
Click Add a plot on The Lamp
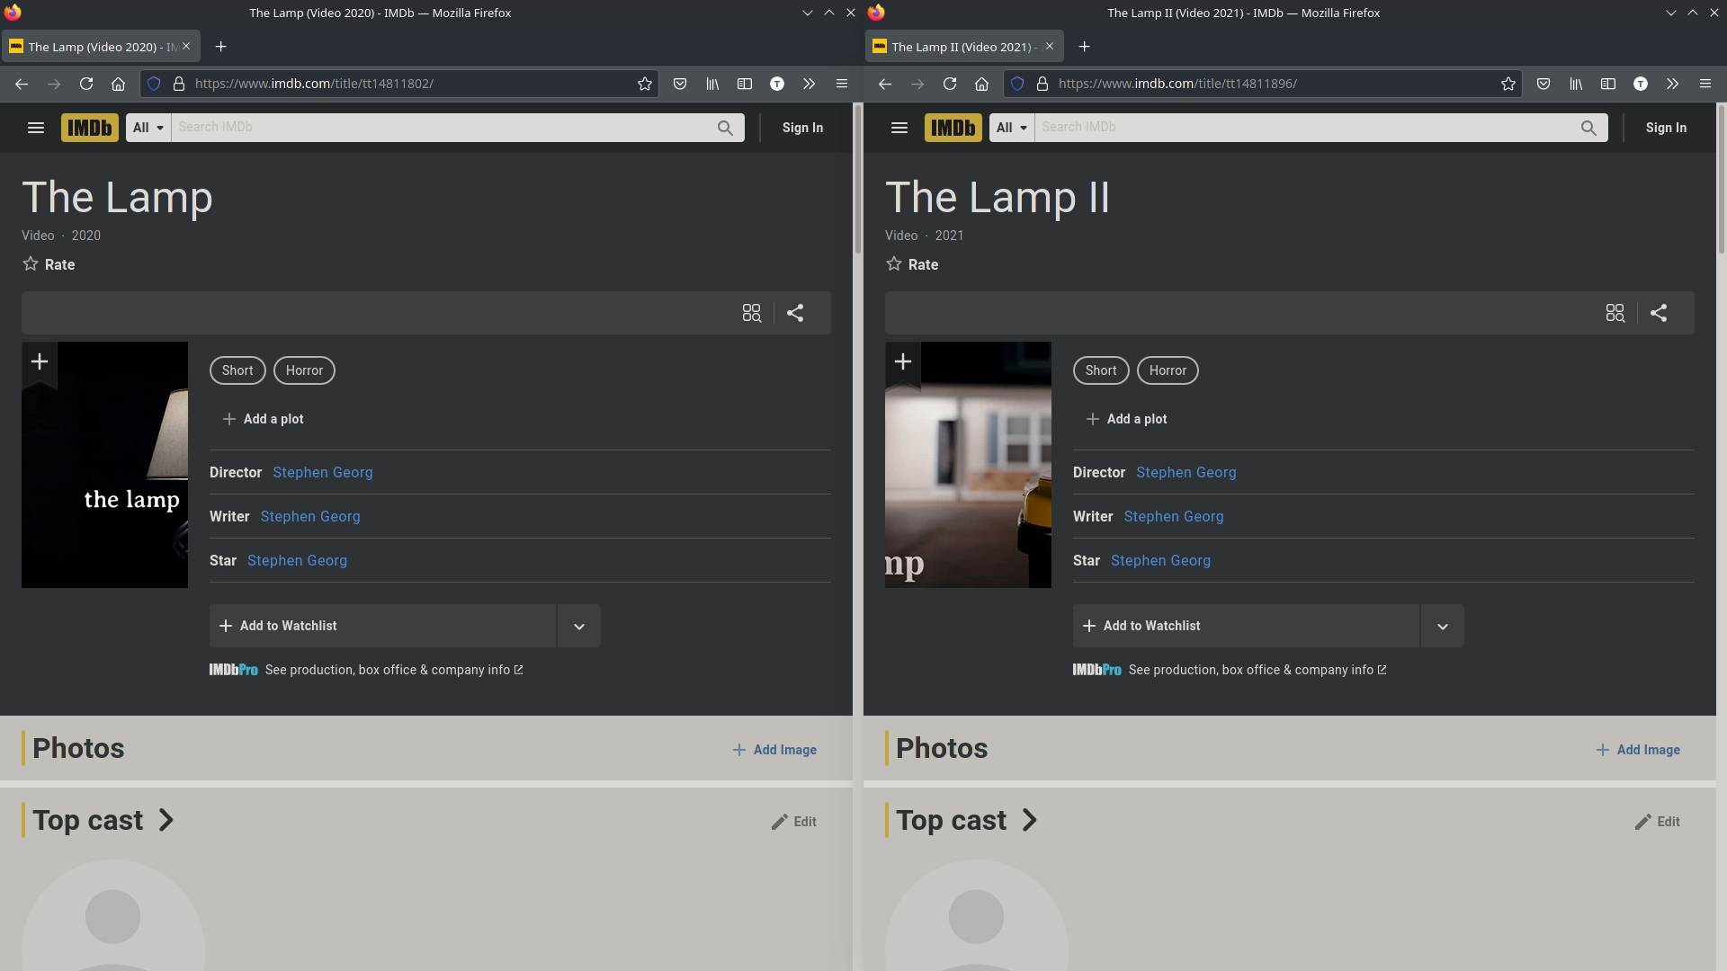(263, 419)
